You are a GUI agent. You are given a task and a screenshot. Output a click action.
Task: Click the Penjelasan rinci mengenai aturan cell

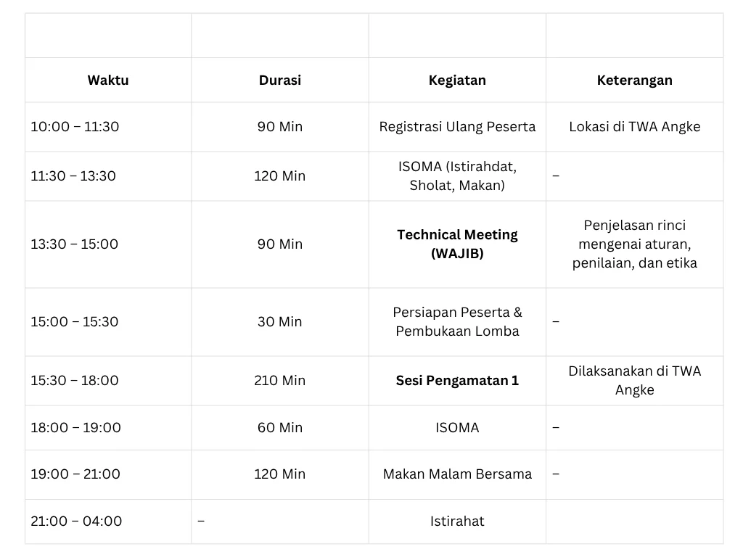[634, 244]
